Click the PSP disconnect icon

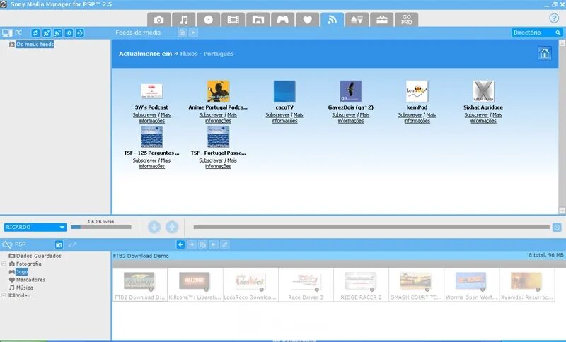7,244
